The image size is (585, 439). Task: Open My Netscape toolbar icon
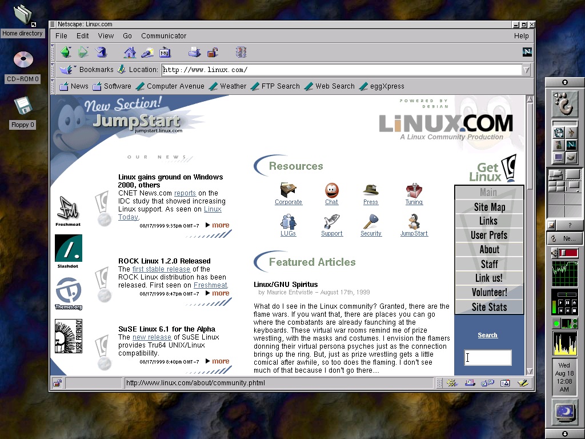pyautogui.click(x=165, y=52)
